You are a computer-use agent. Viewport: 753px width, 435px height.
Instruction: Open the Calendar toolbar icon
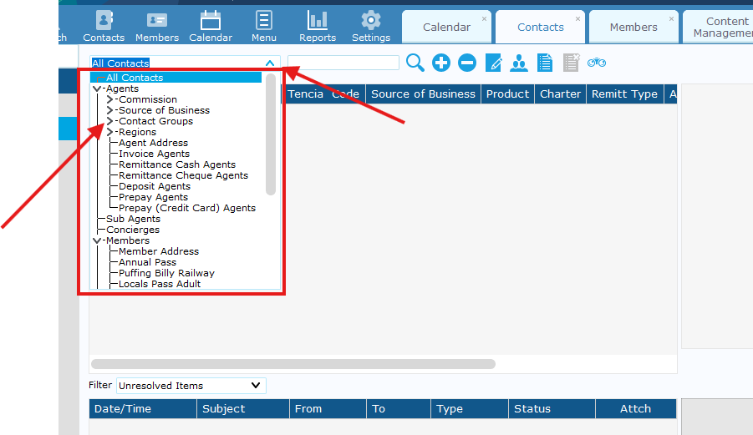(x=211, y=26)
